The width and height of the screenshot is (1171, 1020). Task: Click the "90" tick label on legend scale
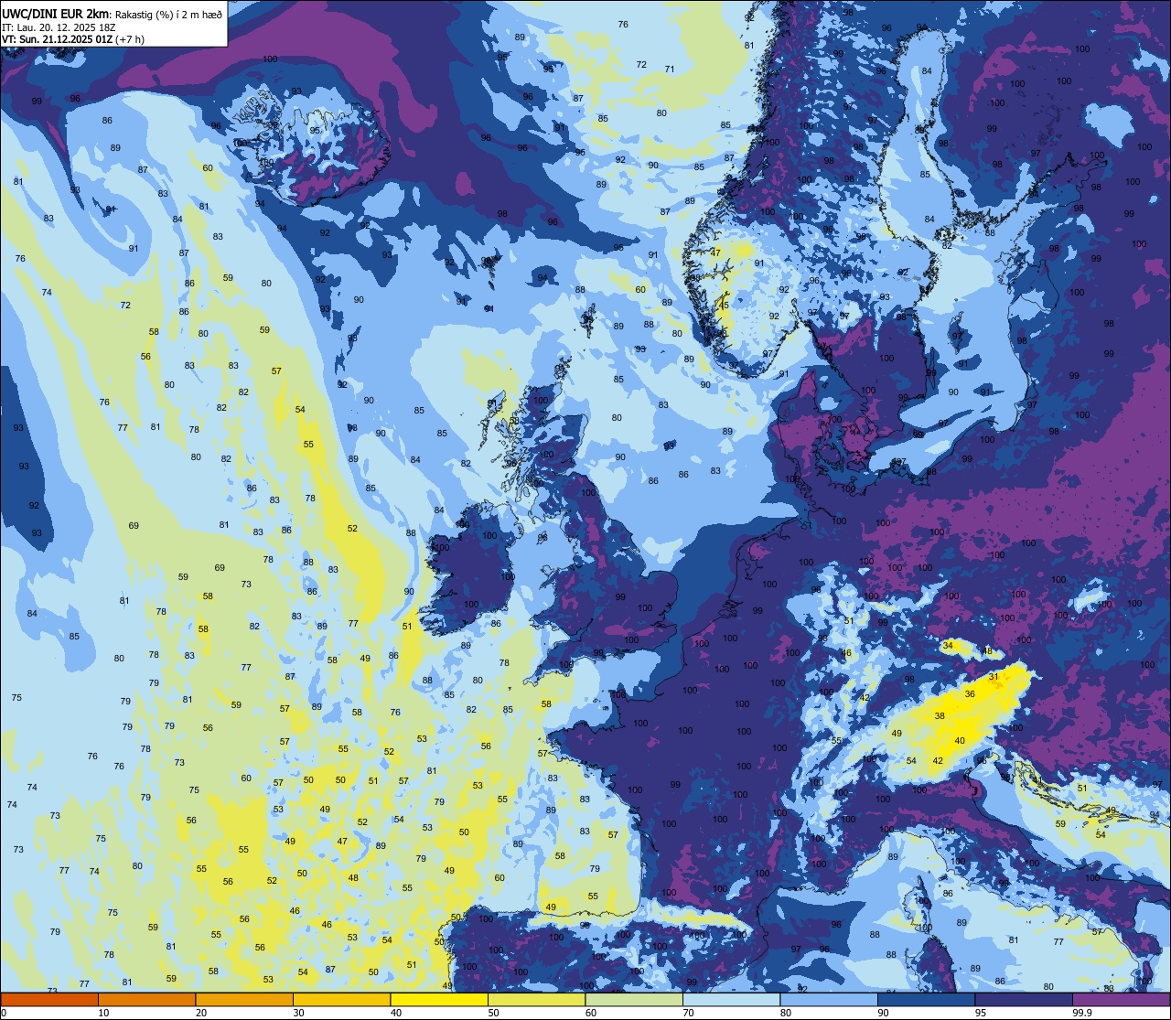click(x=884, y=1013)
